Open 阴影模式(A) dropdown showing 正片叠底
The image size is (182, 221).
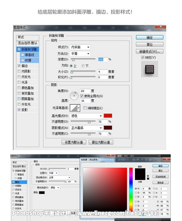(x=86, y=128)
